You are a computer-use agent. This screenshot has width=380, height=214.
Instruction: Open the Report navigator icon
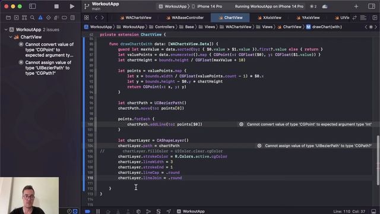point(72,17)
